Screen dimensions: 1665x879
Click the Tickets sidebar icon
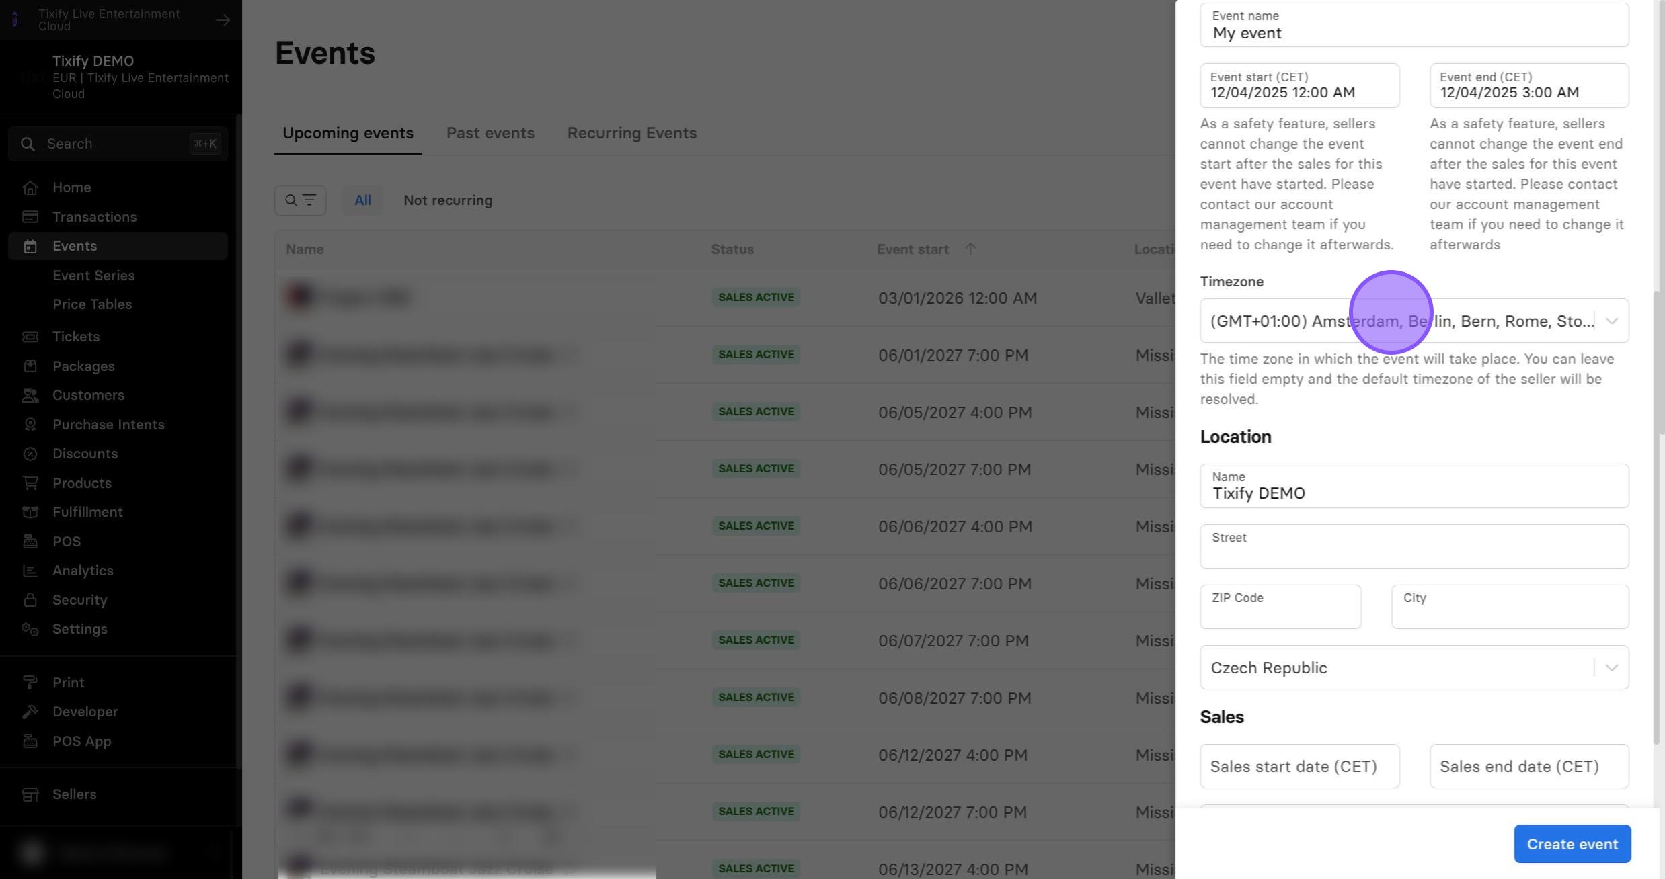[x=30, y=337]
